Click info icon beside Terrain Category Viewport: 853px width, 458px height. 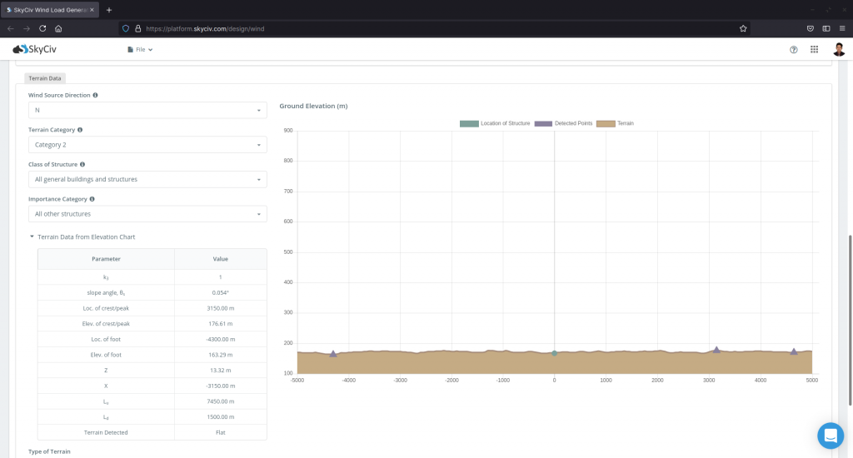coord(80,130)
